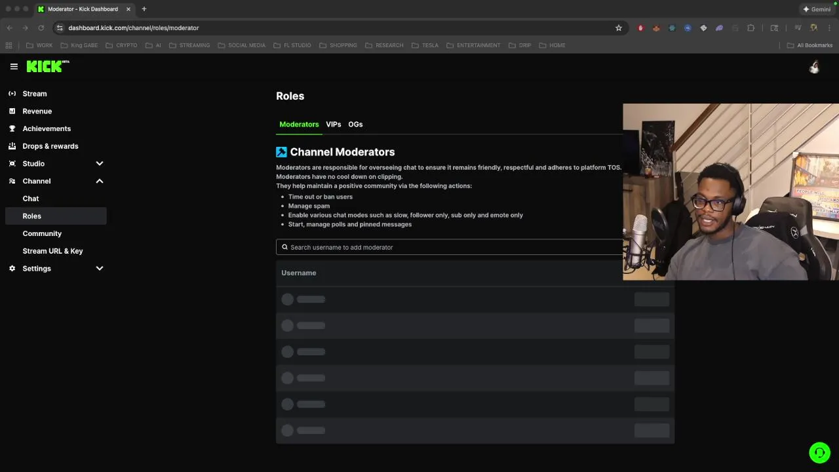The image size is (839, 472).
Task: Expand the Studio section chevron
Action: (100, 164)
